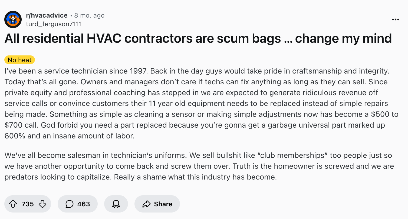Click the comment bubble icon
This screenshot has width=408, height=219.
click(70, 204)
